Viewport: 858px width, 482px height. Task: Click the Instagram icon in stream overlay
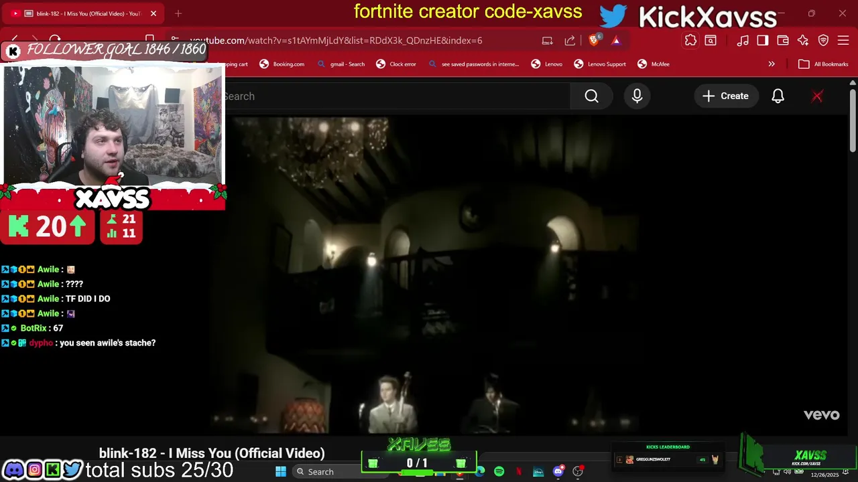click(34, 470)
